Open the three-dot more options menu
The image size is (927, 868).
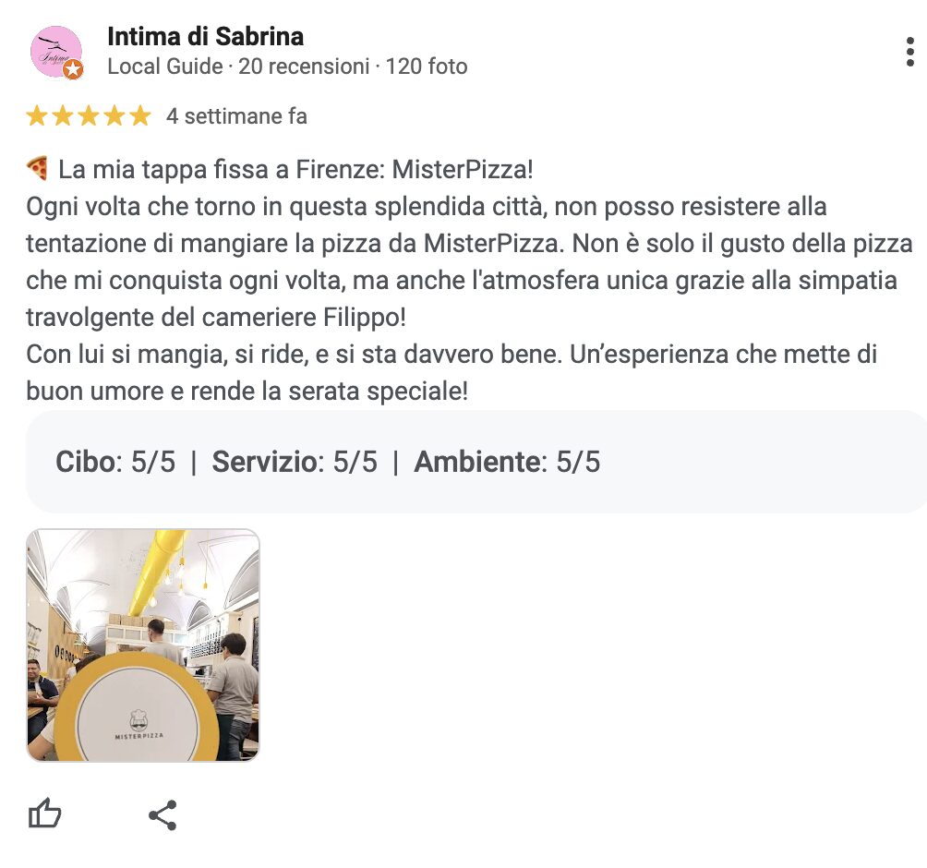[x=910, y=52]
